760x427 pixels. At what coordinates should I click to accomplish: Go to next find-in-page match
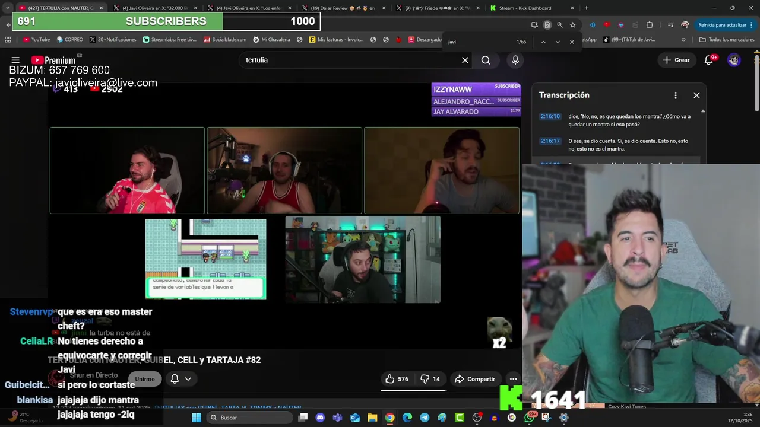[558, 42]
